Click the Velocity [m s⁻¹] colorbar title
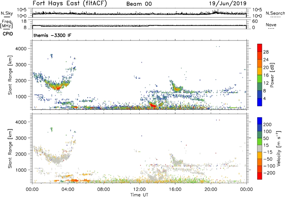The width and height of the screenshot is (285, 197). (279, 148)
